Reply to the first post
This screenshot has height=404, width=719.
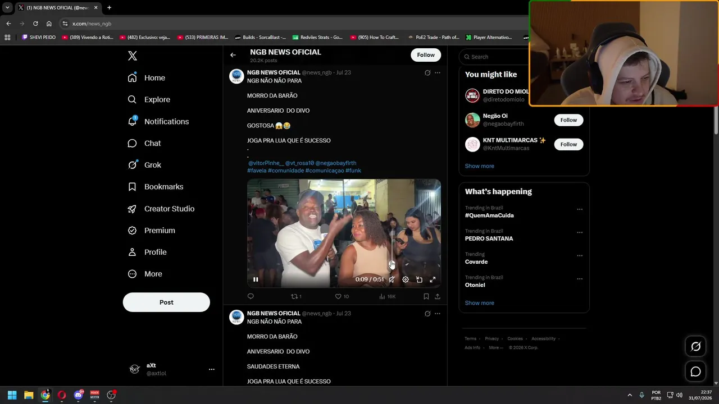pos(251,296)
